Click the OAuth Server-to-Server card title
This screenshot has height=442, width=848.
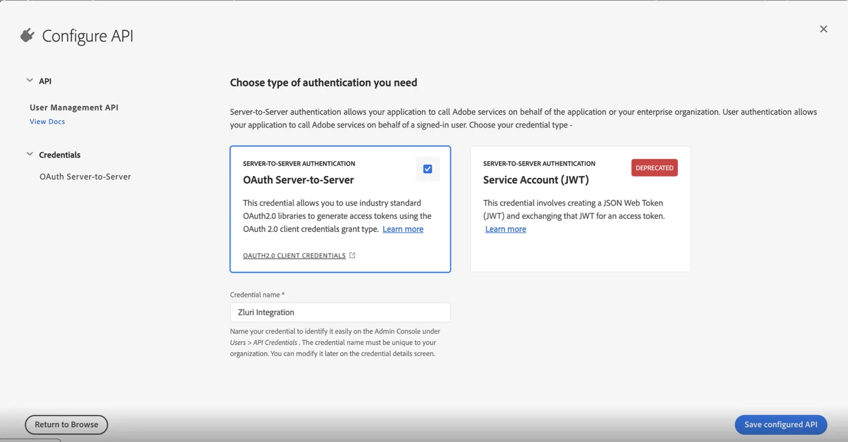pyautogui.click(x=298, y=180)
